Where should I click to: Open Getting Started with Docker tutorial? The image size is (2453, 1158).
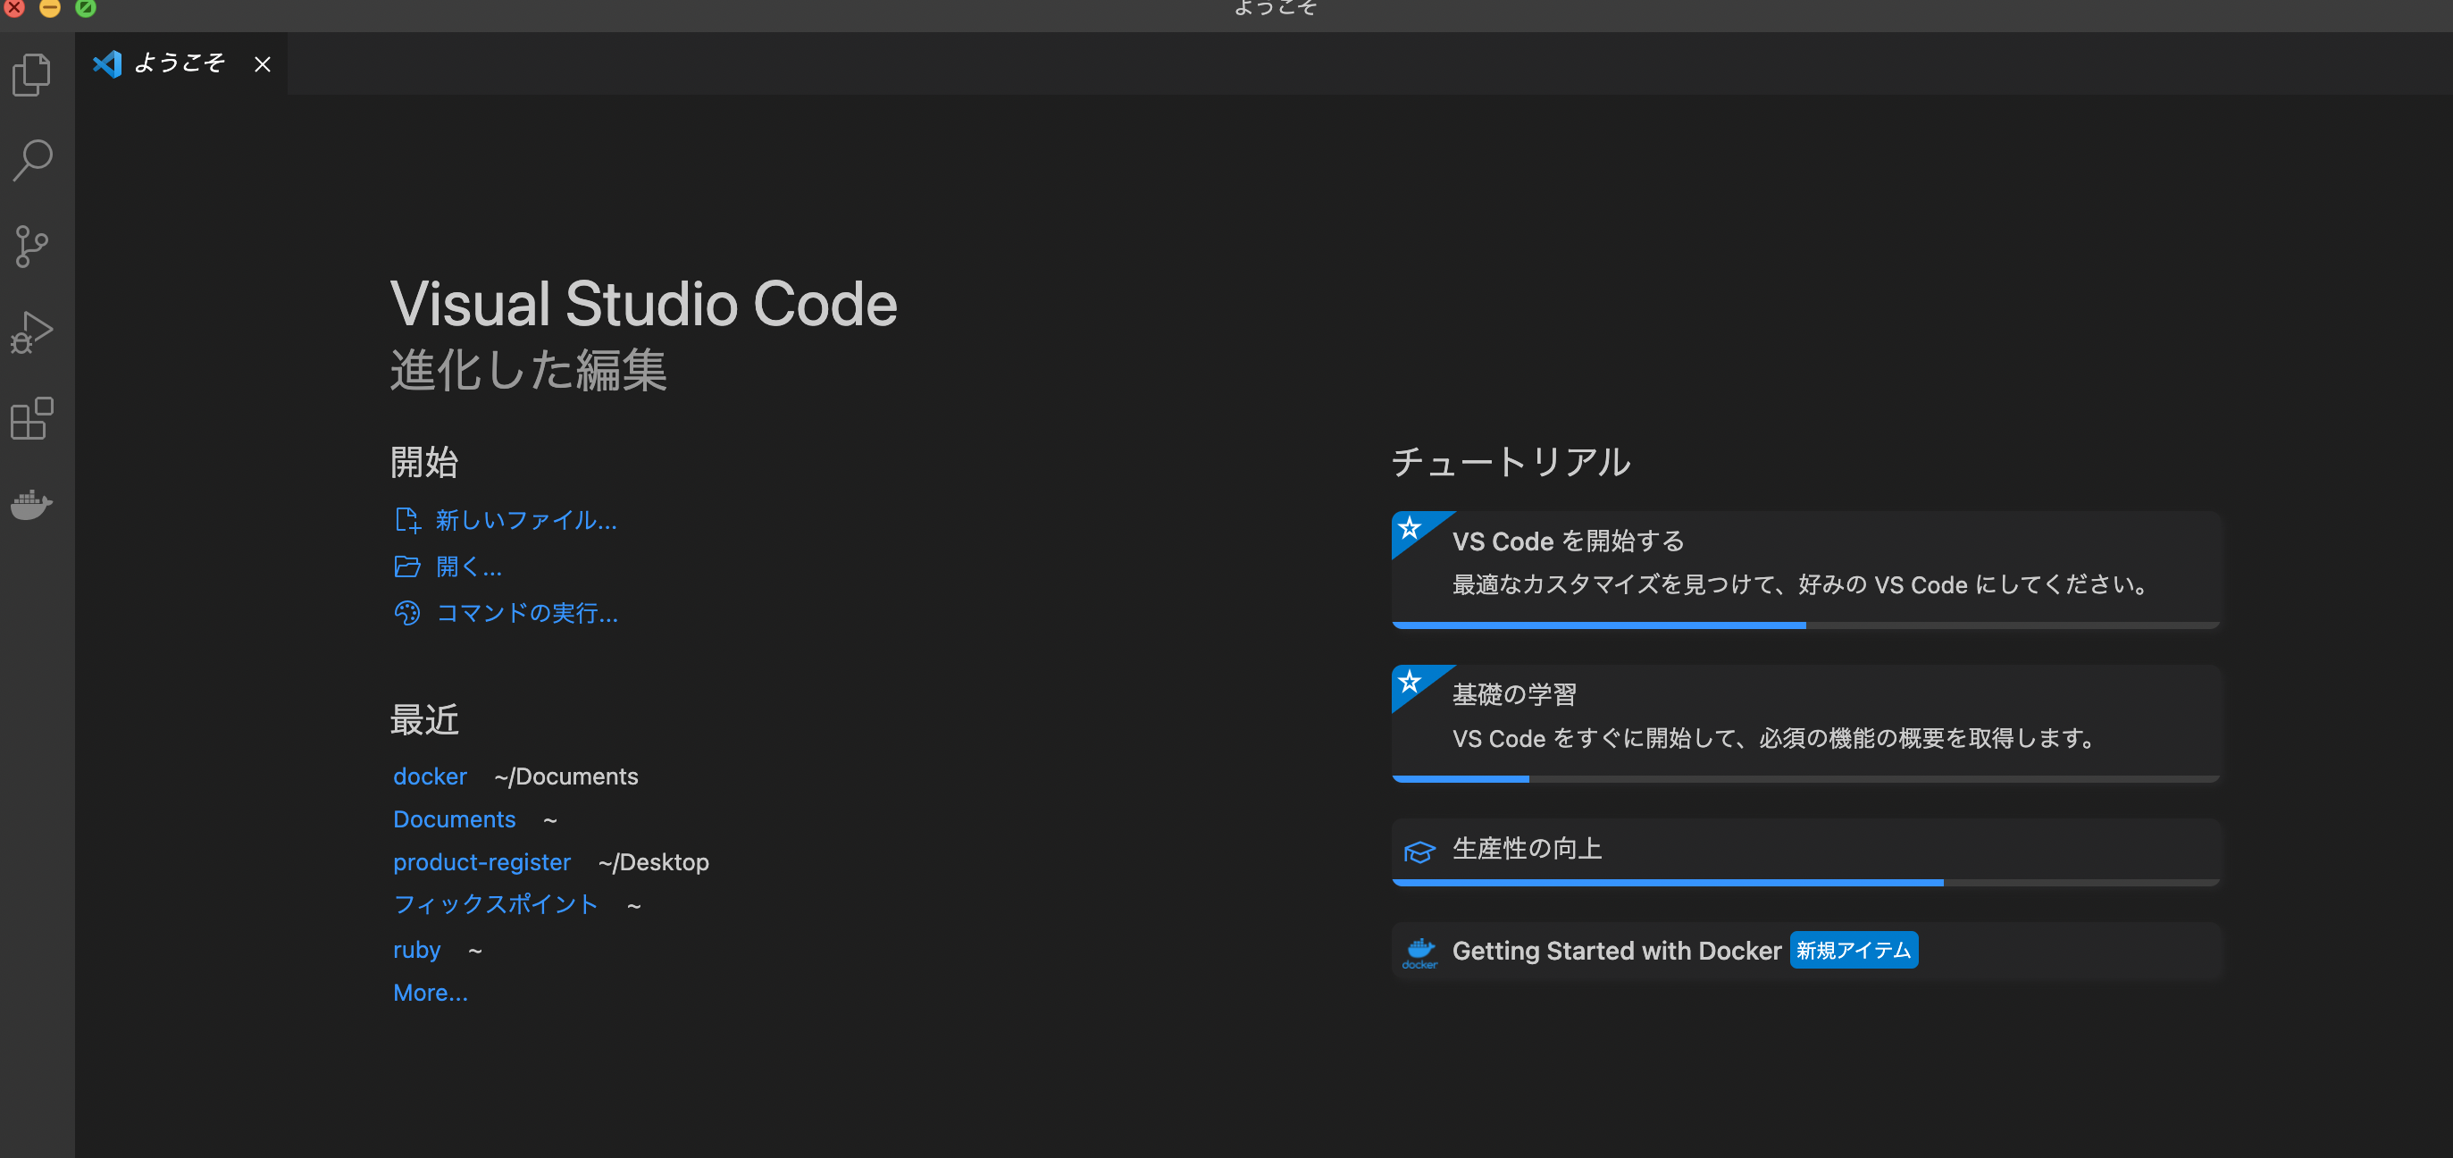(1805, 952)
